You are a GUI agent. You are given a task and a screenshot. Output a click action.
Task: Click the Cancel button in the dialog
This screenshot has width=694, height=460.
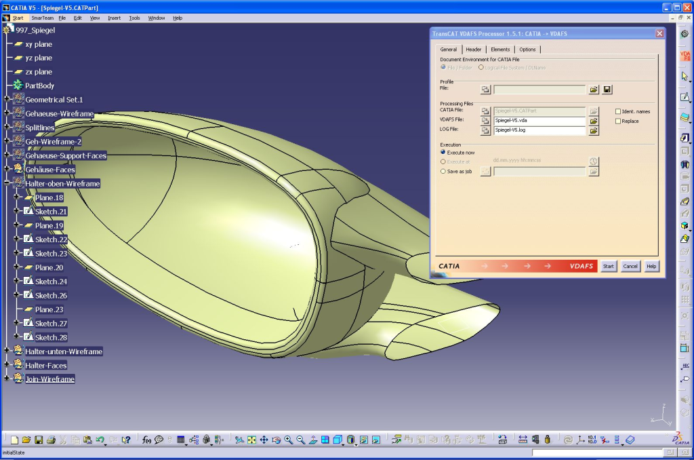[630, 267]
